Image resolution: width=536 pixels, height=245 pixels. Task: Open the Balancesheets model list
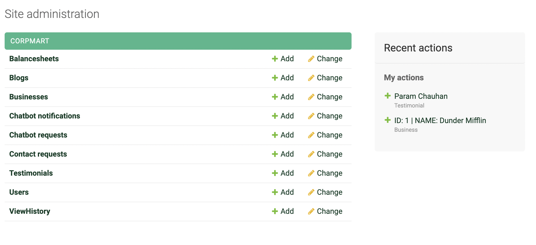pyautogui.click(x=34, y=59)
